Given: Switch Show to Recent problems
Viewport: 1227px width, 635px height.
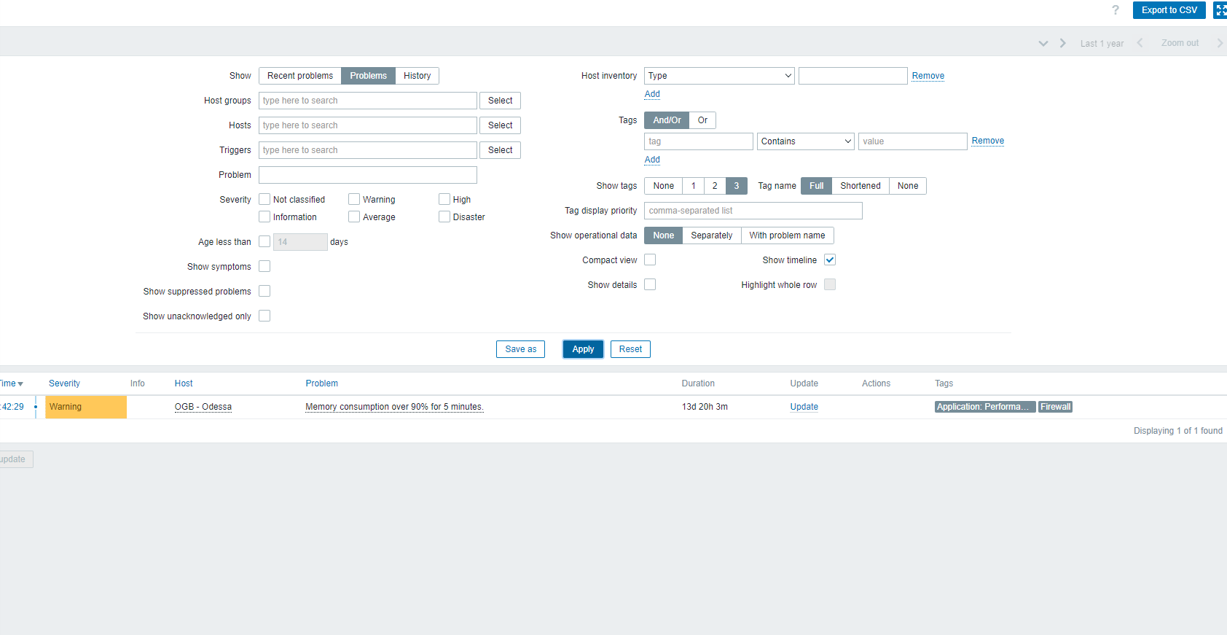Looking at the screenshot, I should [x=300, y=76].
